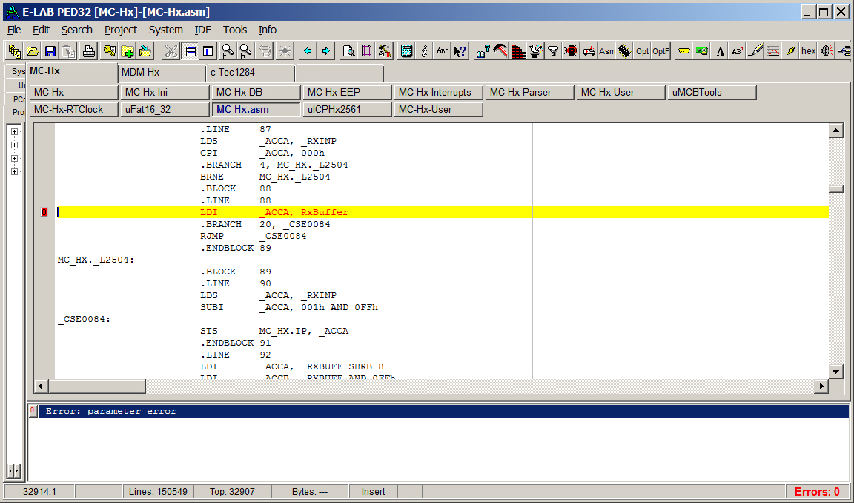Expand the bottommost project tree node
This screenshot has width=854, height=503.
coord(14,171)
